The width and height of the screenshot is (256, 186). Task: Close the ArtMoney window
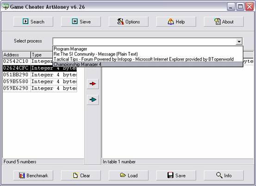[x=250, y=6]
